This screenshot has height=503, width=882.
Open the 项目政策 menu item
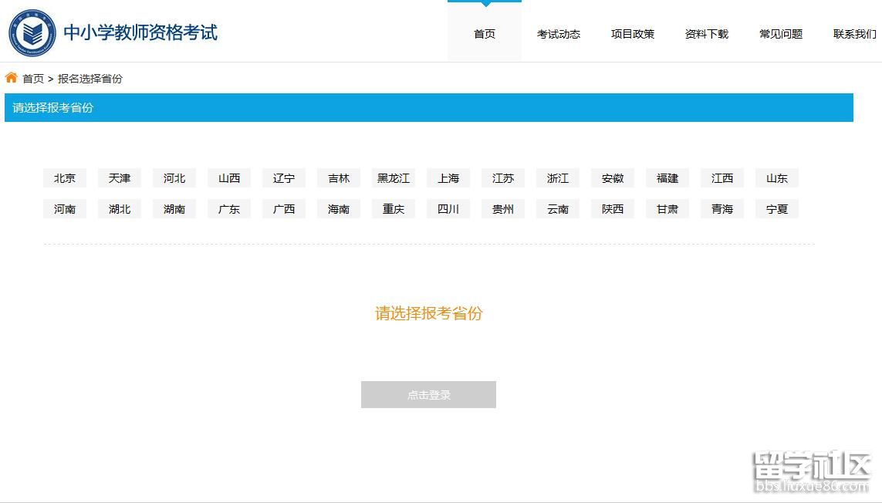pos(632,34)
